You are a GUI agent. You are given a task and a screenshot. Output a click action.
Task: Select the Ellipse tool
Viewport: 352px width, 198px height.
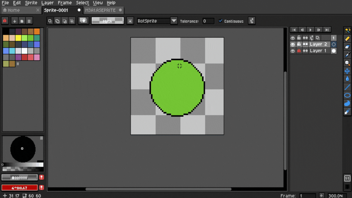pos(347,95)
